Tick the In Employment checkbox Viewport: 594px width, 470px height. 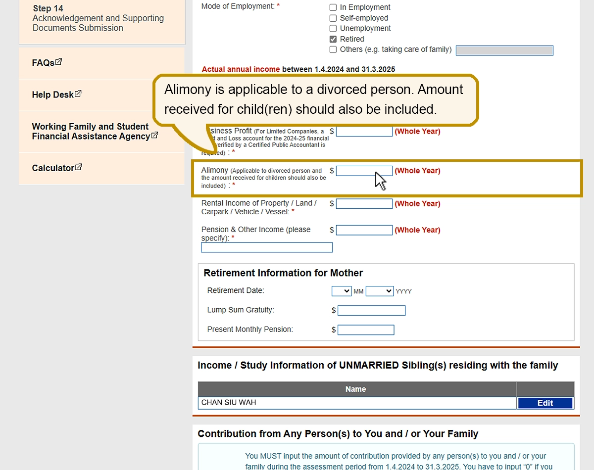pyautogui.click(x=333, y=7)
